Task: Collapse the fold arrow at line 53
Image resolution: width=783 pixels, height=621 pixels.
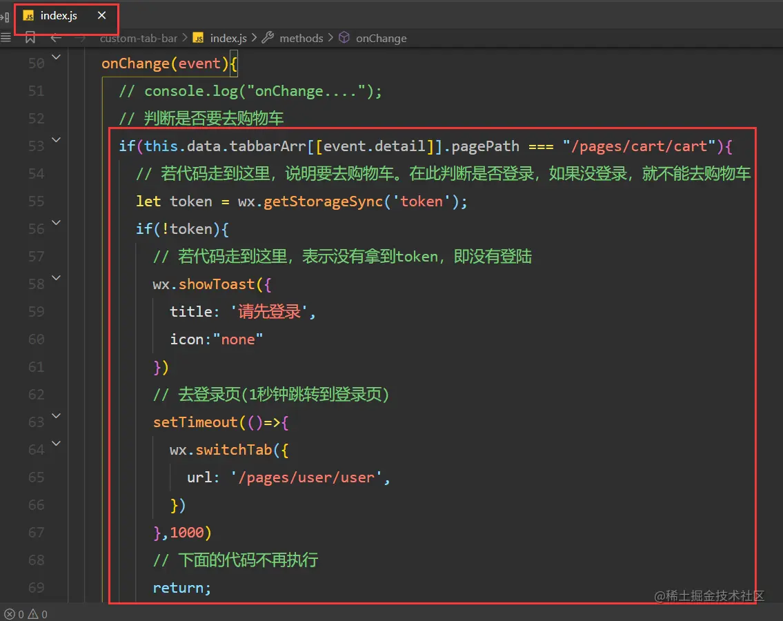Action: [57, 140]
